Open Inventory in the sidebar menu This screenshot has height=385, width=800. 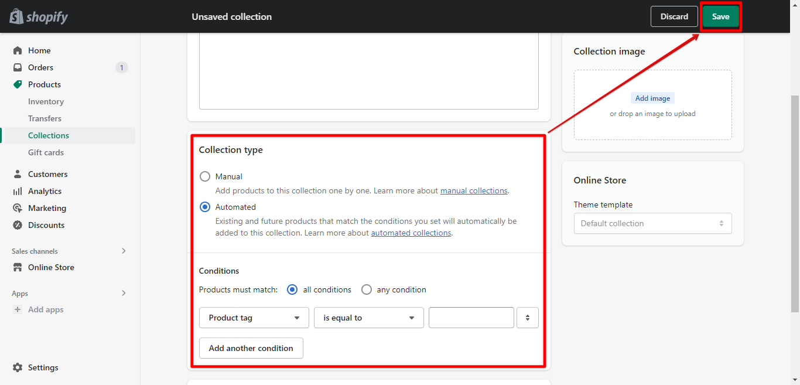[x=46, y=101]
